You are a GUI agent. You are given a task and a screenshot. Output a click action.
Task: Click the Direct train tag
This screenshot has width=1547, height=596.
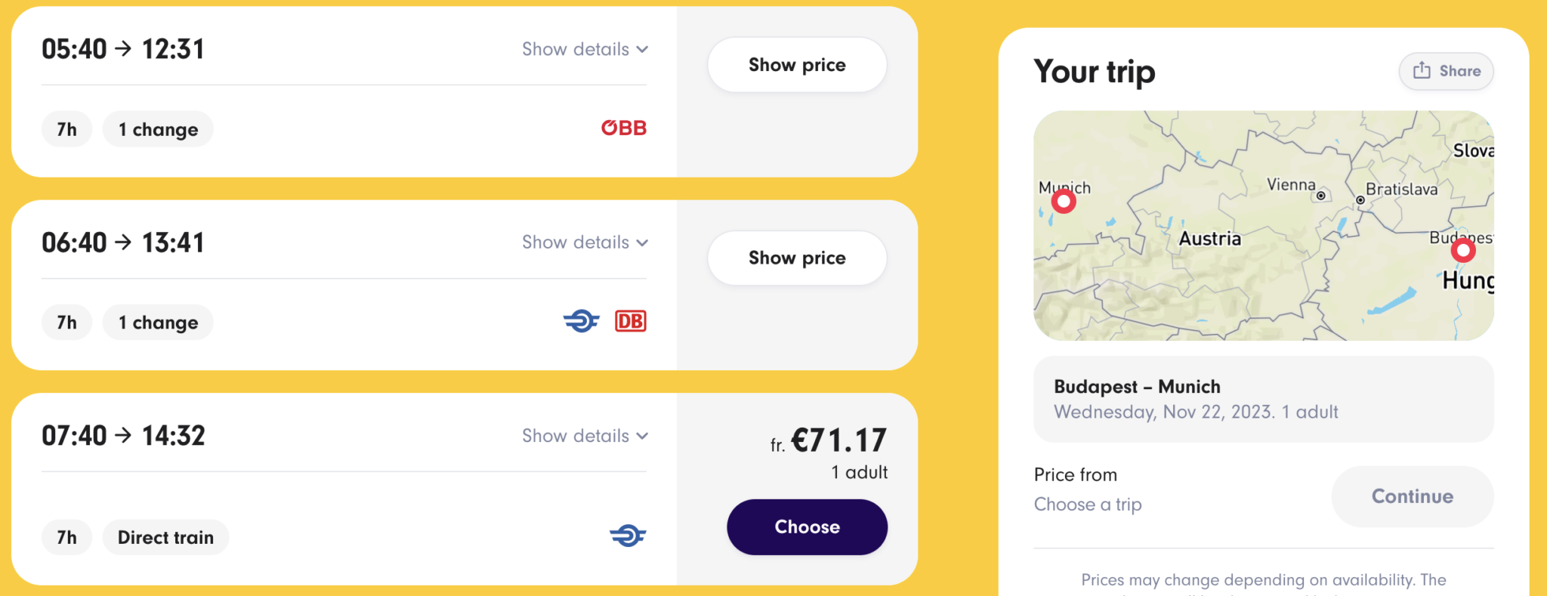165,538
